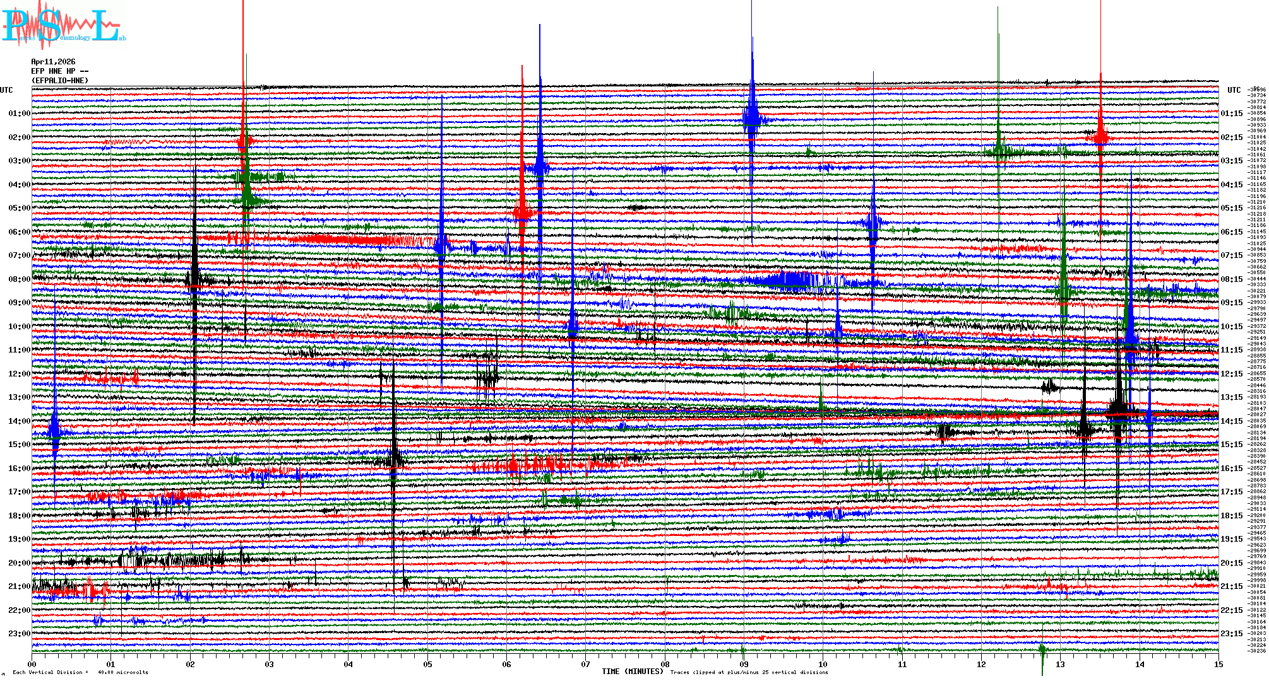Click the Each Vertical Division microvolts note
Viewport: 1269px width, 681px height.
(x=80, y=672)
